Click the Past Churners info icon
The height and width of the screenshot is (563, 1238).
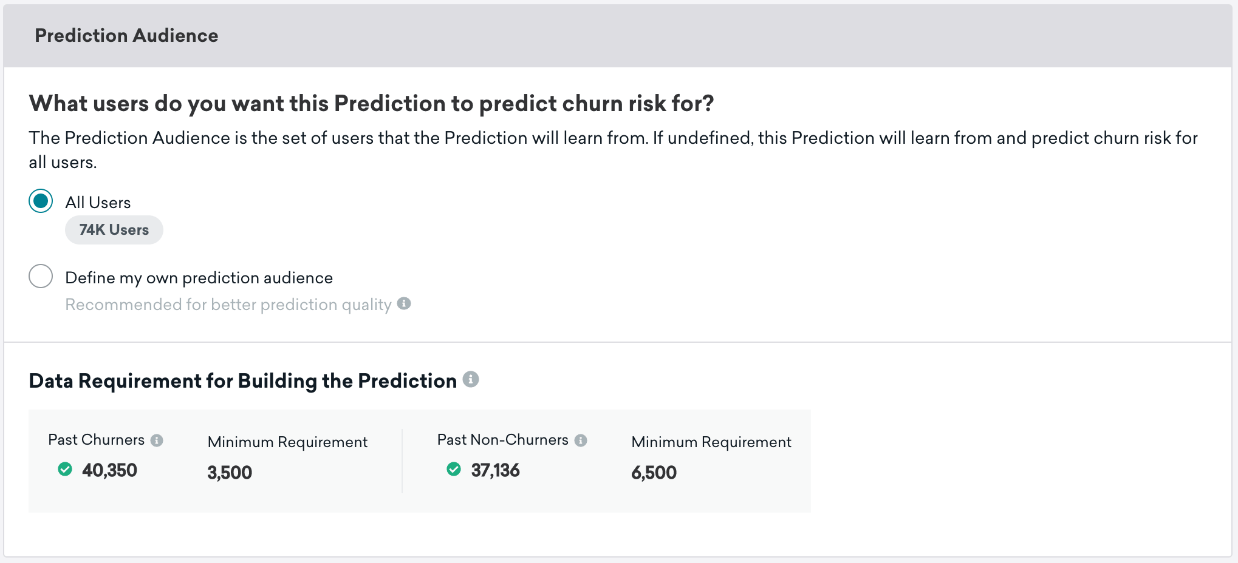pos(157,440)
